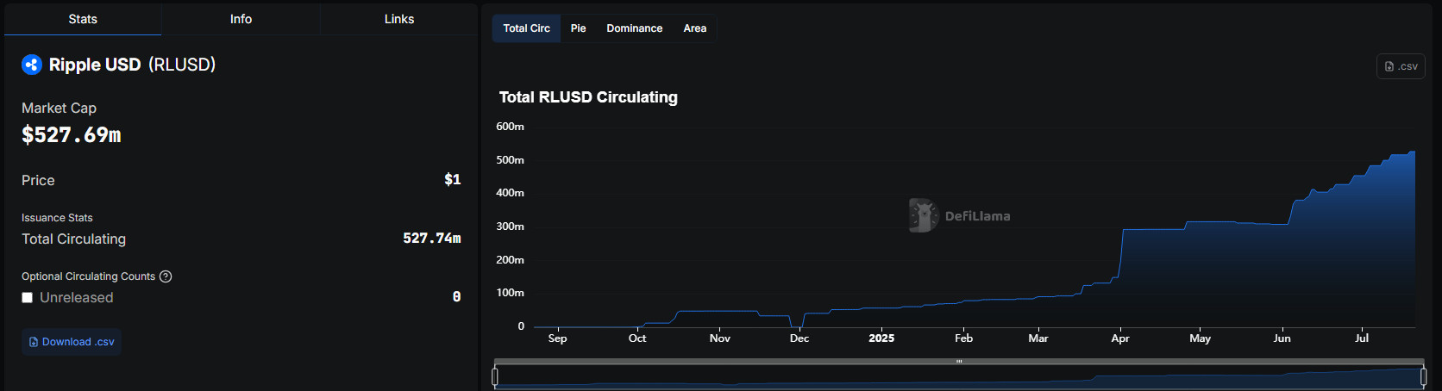Screen dimensions: 1442x391
Task: Click the range slider's top drag bar
Action: coord(959,362)
